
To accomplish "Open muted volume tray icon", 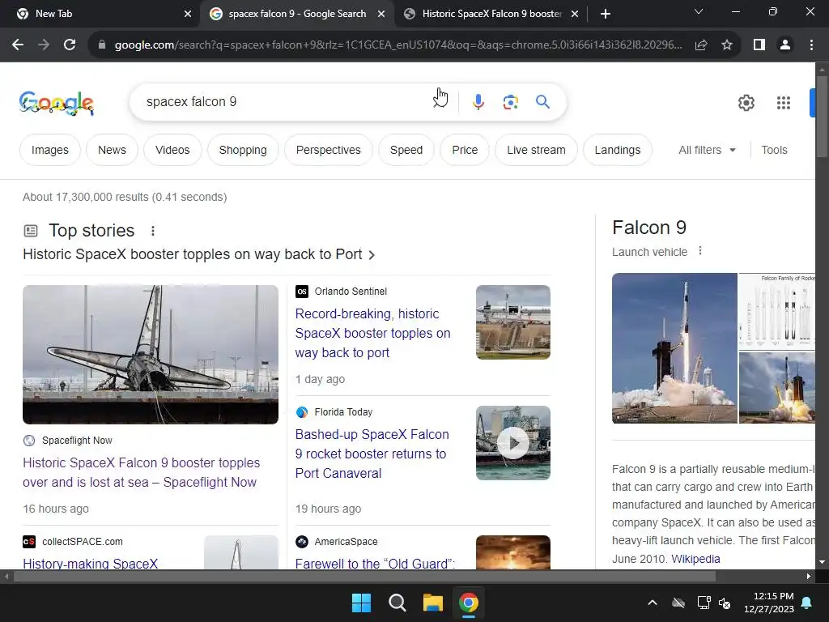I will pos(725,603).
